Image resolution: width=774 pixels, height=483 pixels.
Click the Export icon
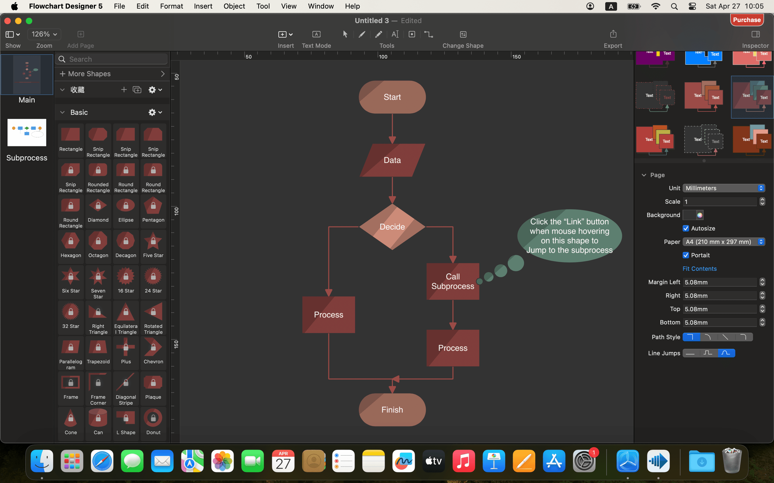click(x=612, y=34)
